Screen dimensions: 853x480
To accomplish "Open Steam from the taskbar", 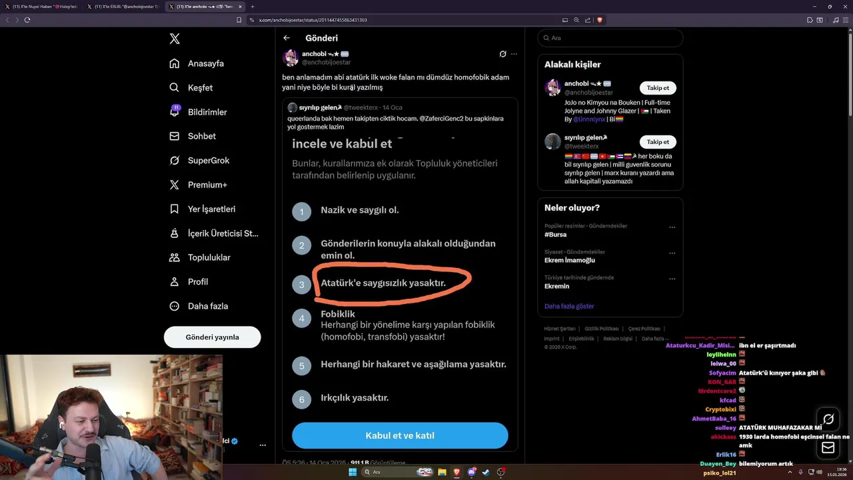I will coord(486,472).
